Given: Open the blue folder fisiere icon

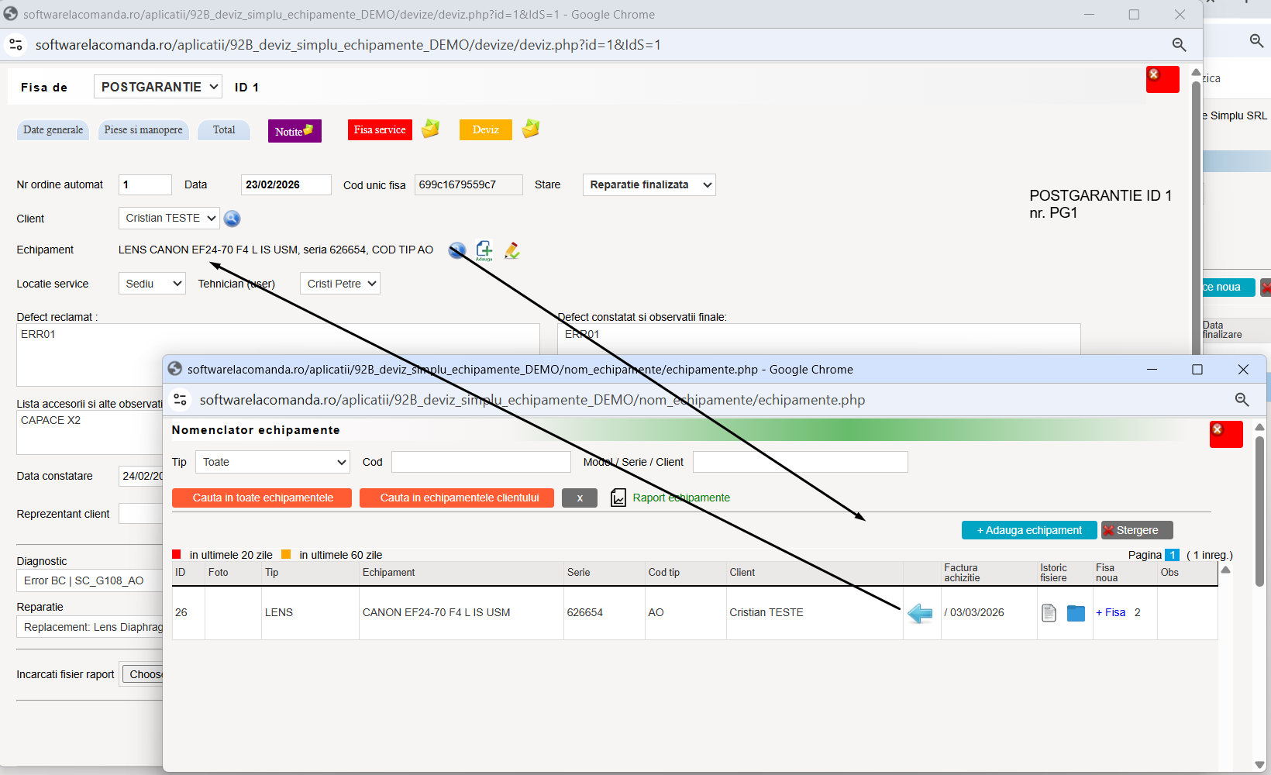Looking at the screenshot, I should (x=1076, y=613).
